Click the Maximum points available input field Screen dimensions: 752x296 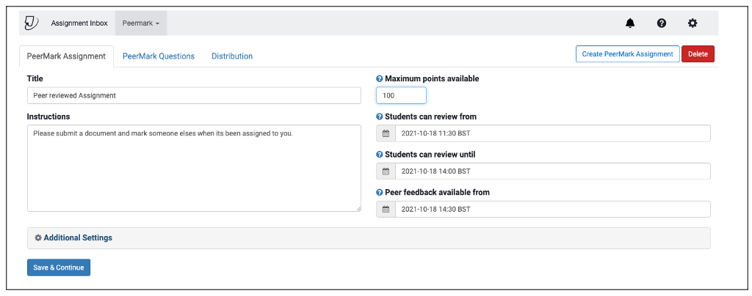click(x=401, y=96)
